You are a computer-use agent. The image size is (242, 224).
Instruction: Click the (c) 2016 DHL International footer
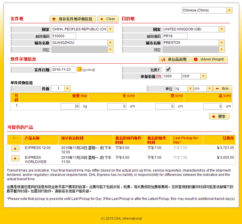pyautogui.click(x=121, y=218)
